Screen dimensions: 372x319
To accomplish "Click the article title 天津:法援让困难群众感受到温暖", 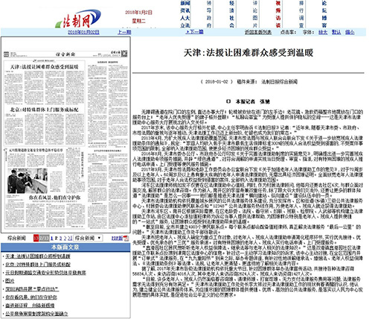I will [x=248, y=53].
